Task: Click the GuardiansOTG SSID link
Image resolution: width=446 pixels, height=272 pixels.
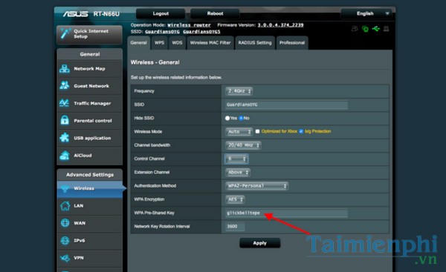Action: point(162,31)
